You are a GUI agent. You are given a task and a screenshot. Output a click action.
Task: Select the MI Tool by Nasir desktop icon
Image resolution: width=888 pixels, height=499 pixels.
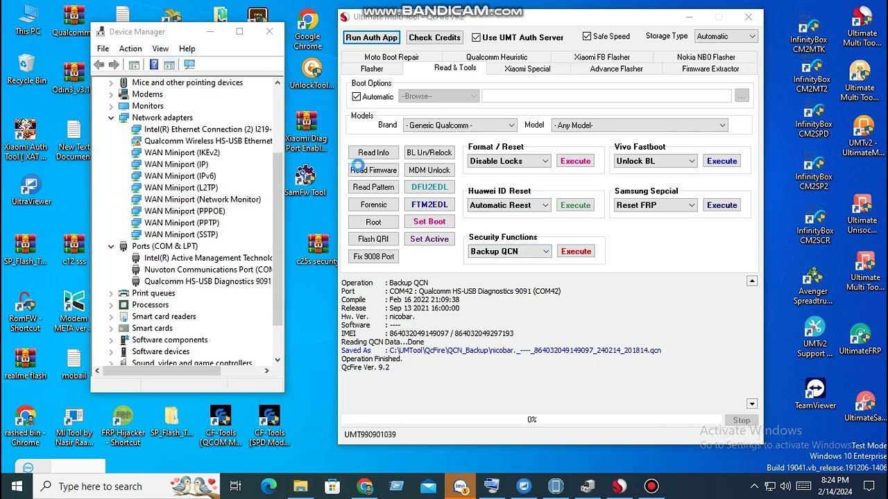tap(74, 426)
